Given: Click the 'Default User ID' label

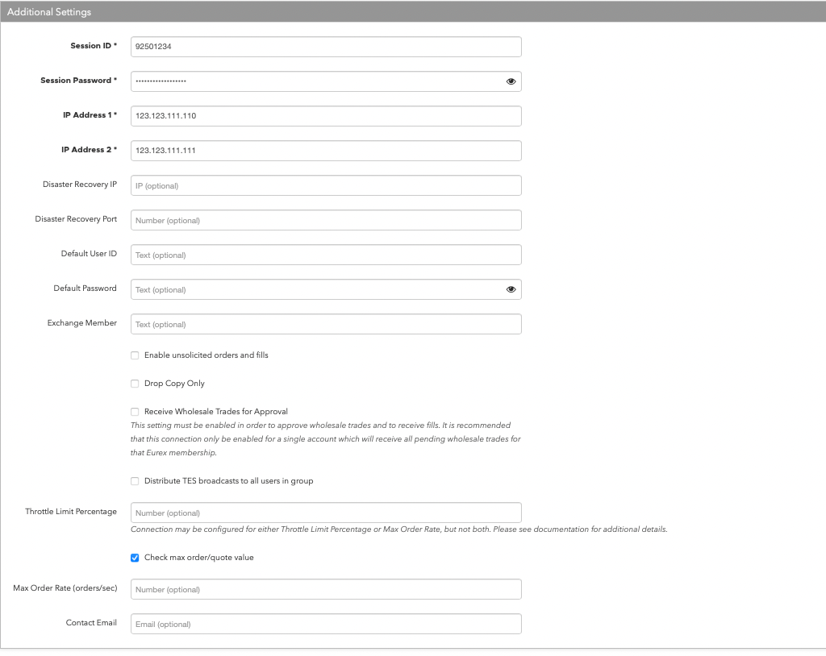Looking at the screenshot, I should (x=89, y=254).
